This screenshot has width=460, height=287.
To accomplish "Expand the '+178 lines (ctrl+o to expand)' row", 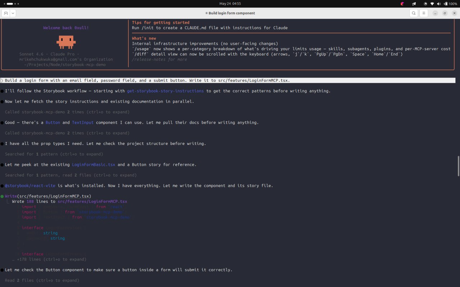I will pos(49,259).
